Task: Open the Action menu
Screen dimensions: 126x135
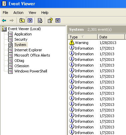Action: [18, 13]
